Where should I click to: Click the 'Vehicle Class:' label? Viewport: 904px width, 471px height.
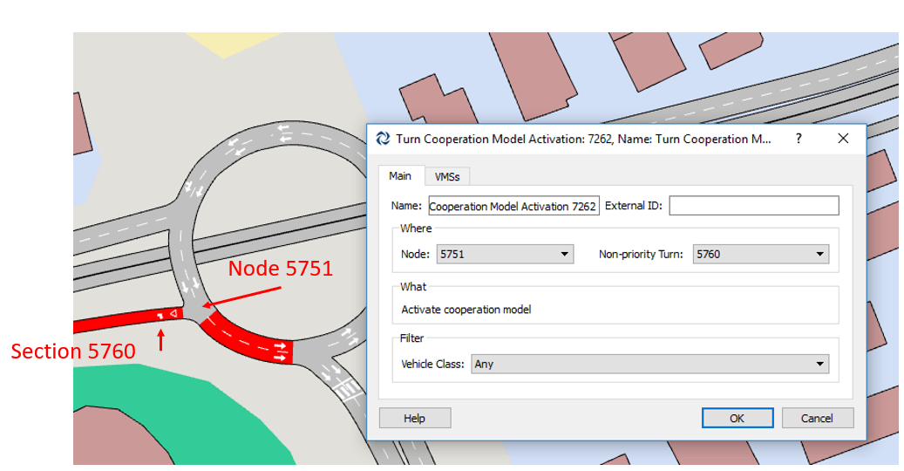tap(432, 365)
